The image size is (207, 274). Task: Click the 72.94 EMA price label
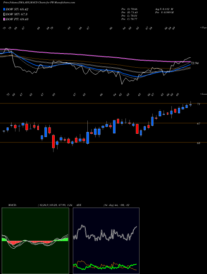[x=195, y=63]
